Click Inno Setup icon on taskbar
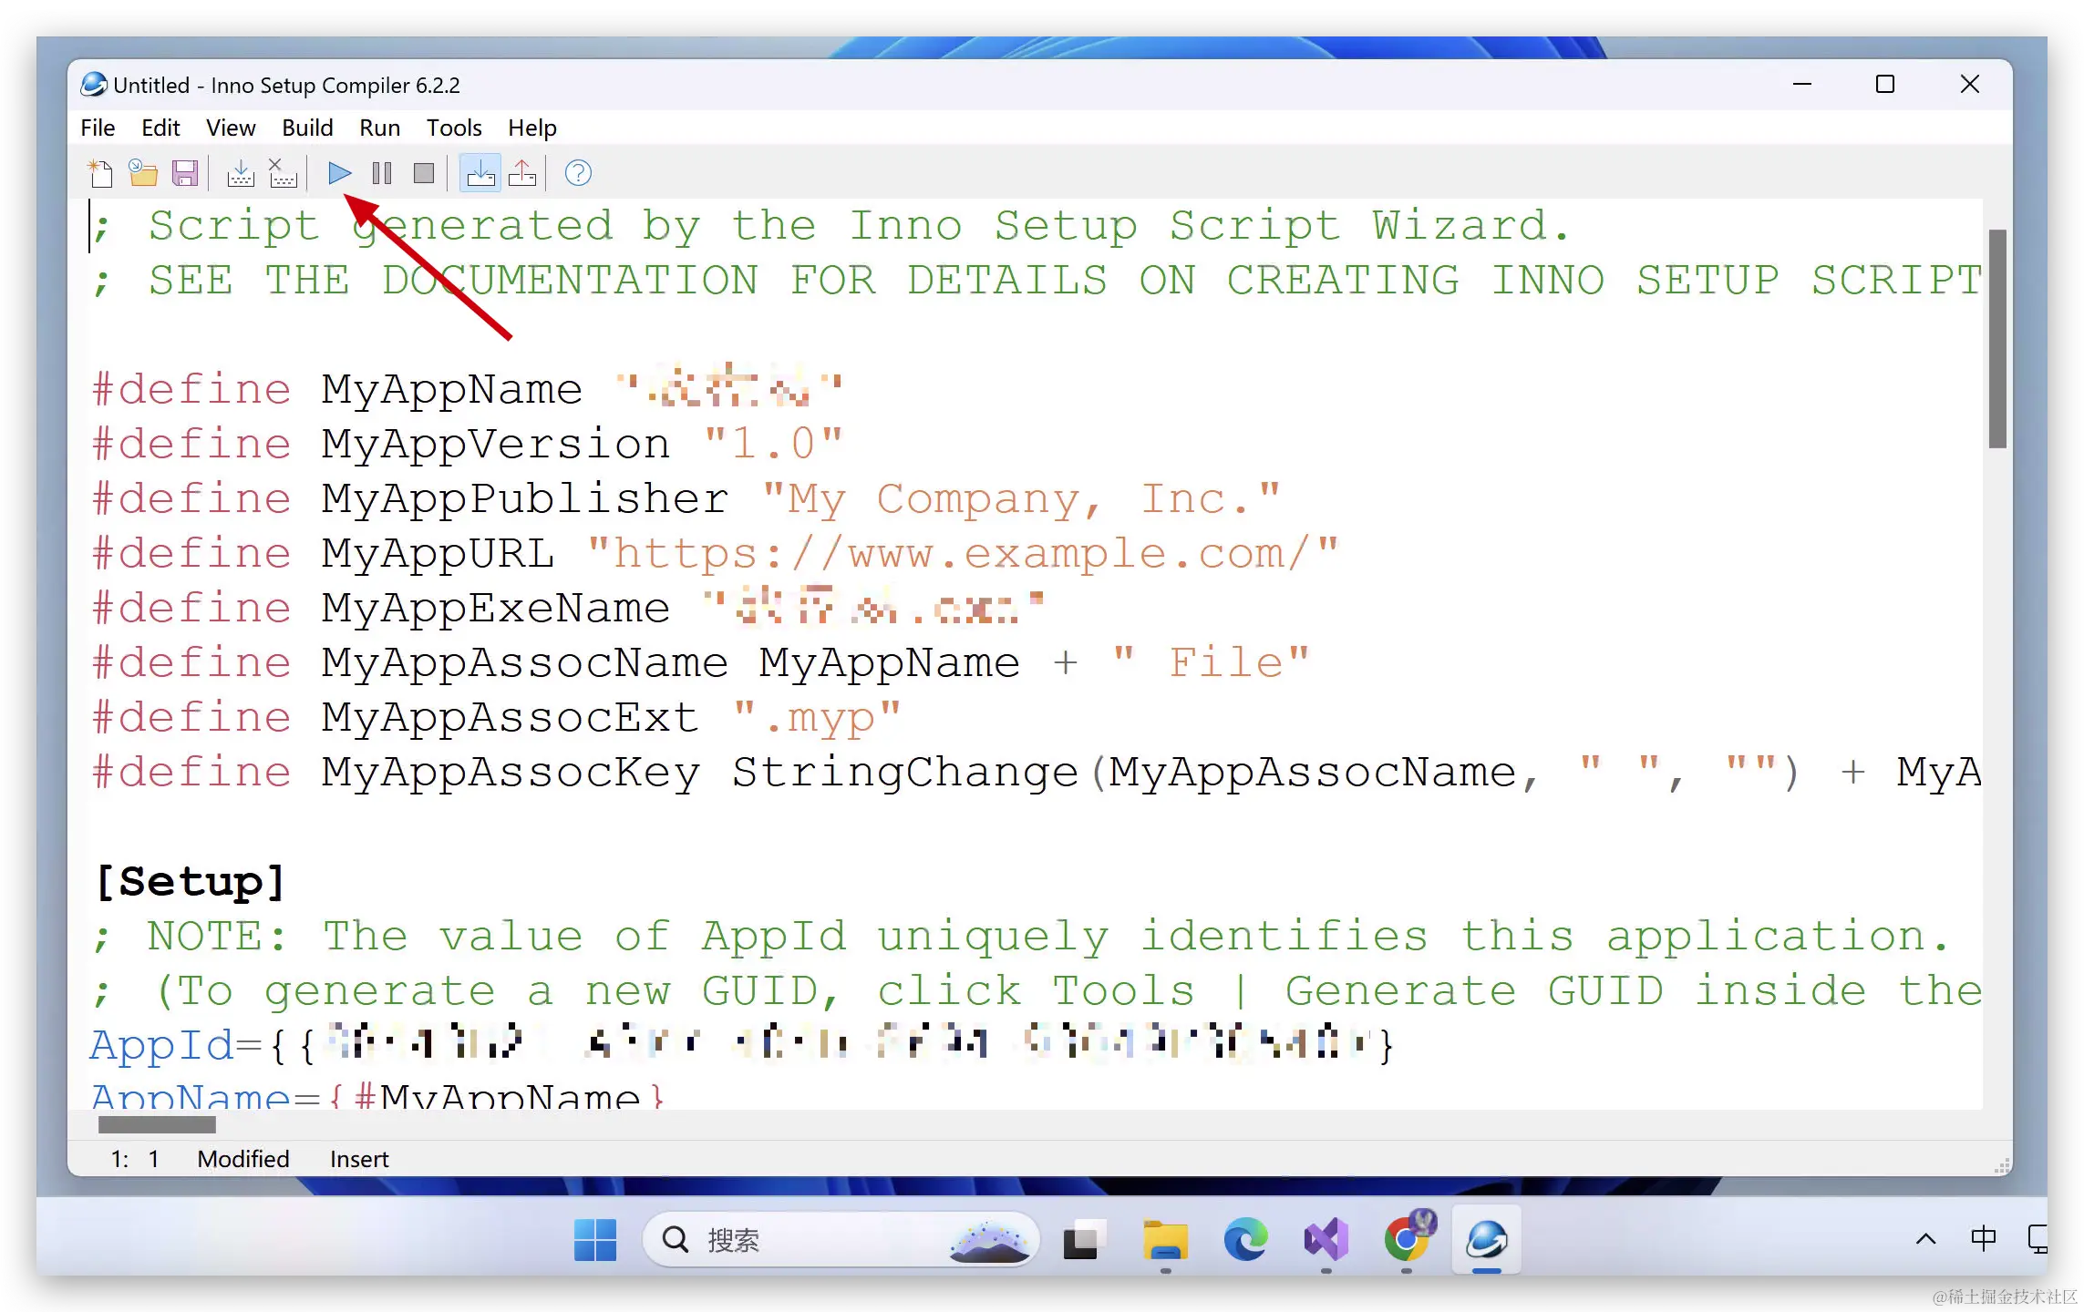 (x=1486, y=1239)
